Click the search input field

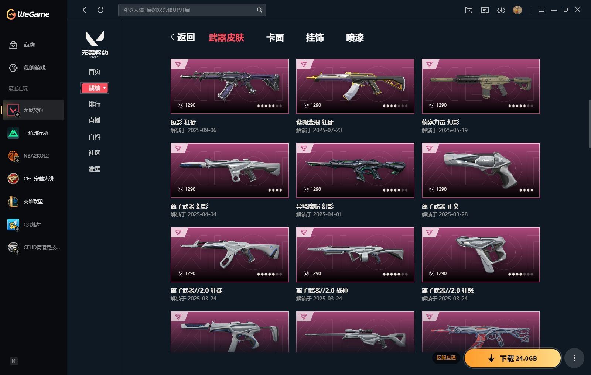188,10
